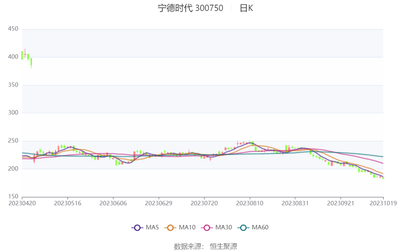Viewport: 411px width, 251px height.
Task: Disable the MA60 series via its text label
Action: point(260,228)
